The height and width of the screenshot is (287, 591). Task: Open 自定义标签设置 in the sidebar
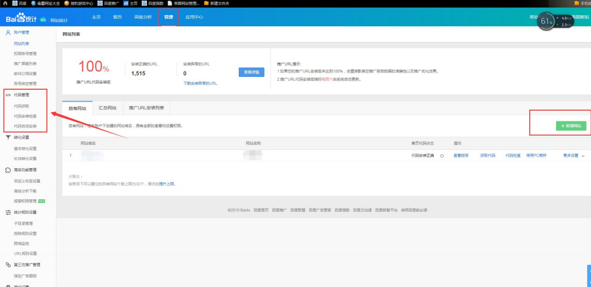point(27,181)
